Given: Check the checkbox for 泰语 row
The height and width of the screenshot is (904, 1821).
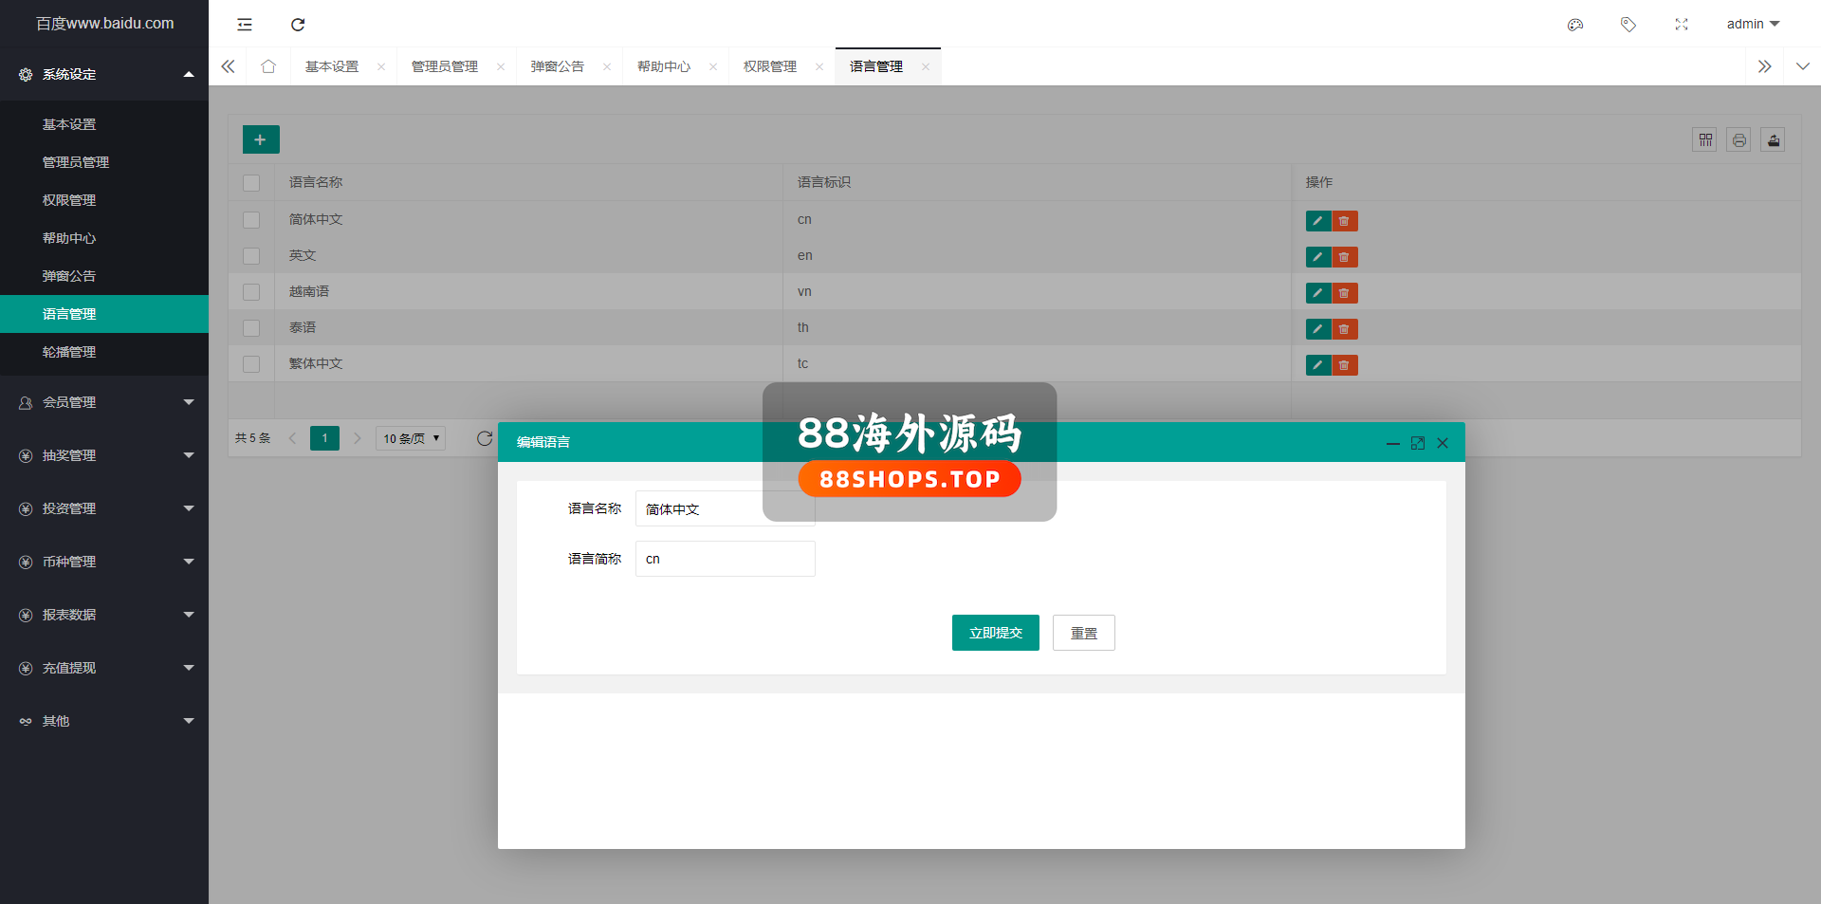Looking at the screenshot, I should click(251, 328).
